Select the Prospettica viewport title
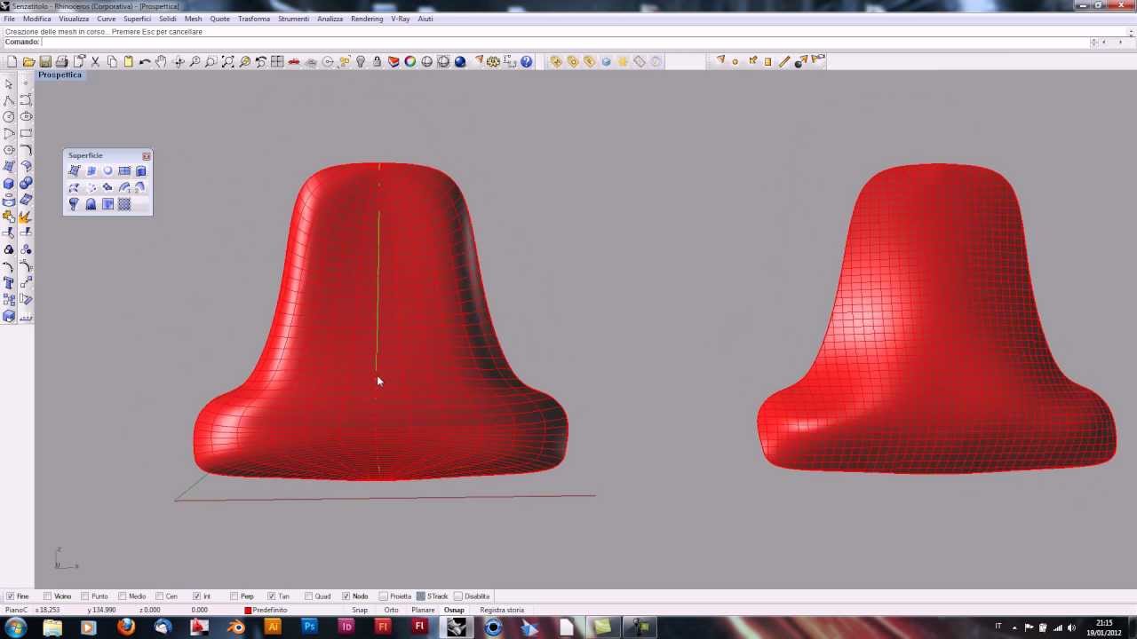Viewport: 1137px width, 639px height. pyautogui.click(x=60, y=75)
